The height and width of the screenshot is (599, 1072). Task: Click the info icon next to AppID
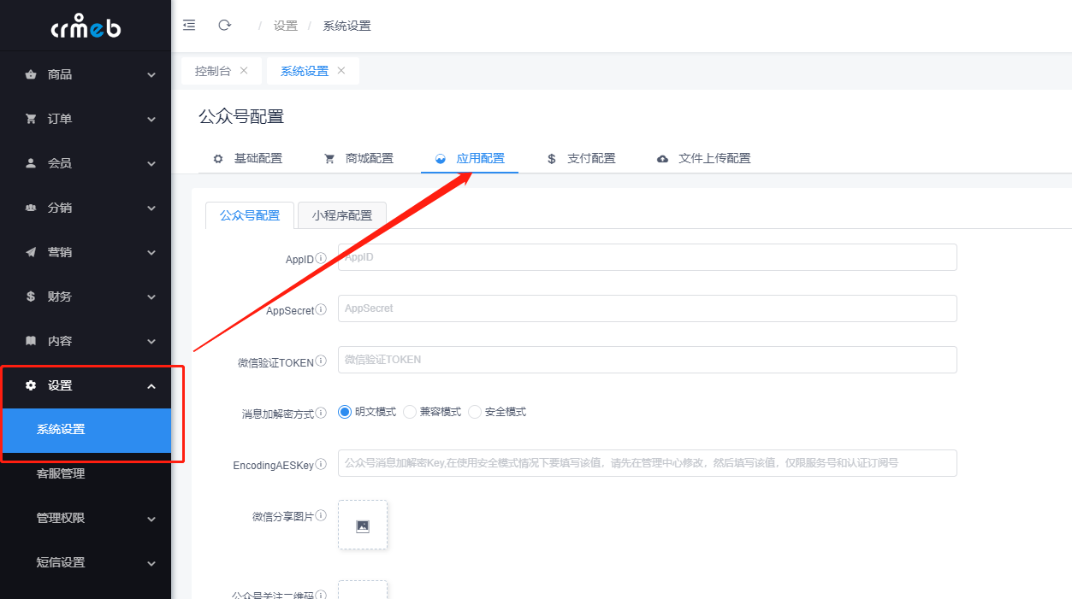pos(321,258)
